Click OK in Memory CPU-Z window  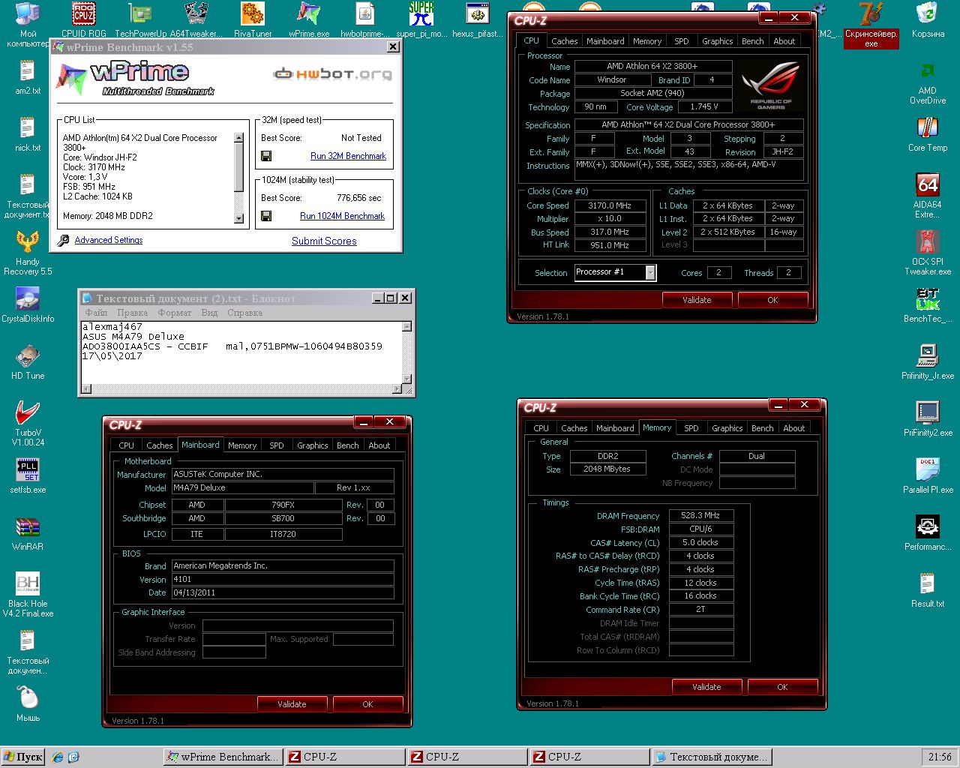(782, 687)
